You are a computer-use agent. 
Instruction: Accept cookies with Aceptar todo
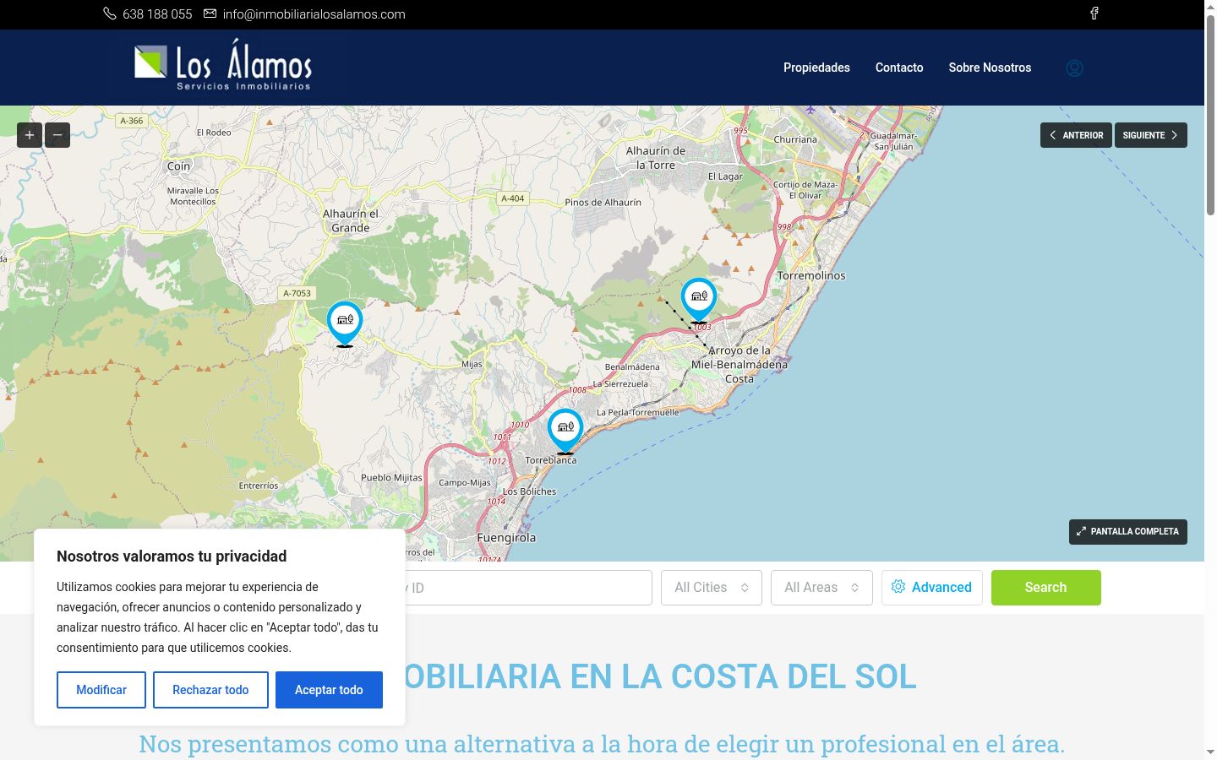[329, 690]
